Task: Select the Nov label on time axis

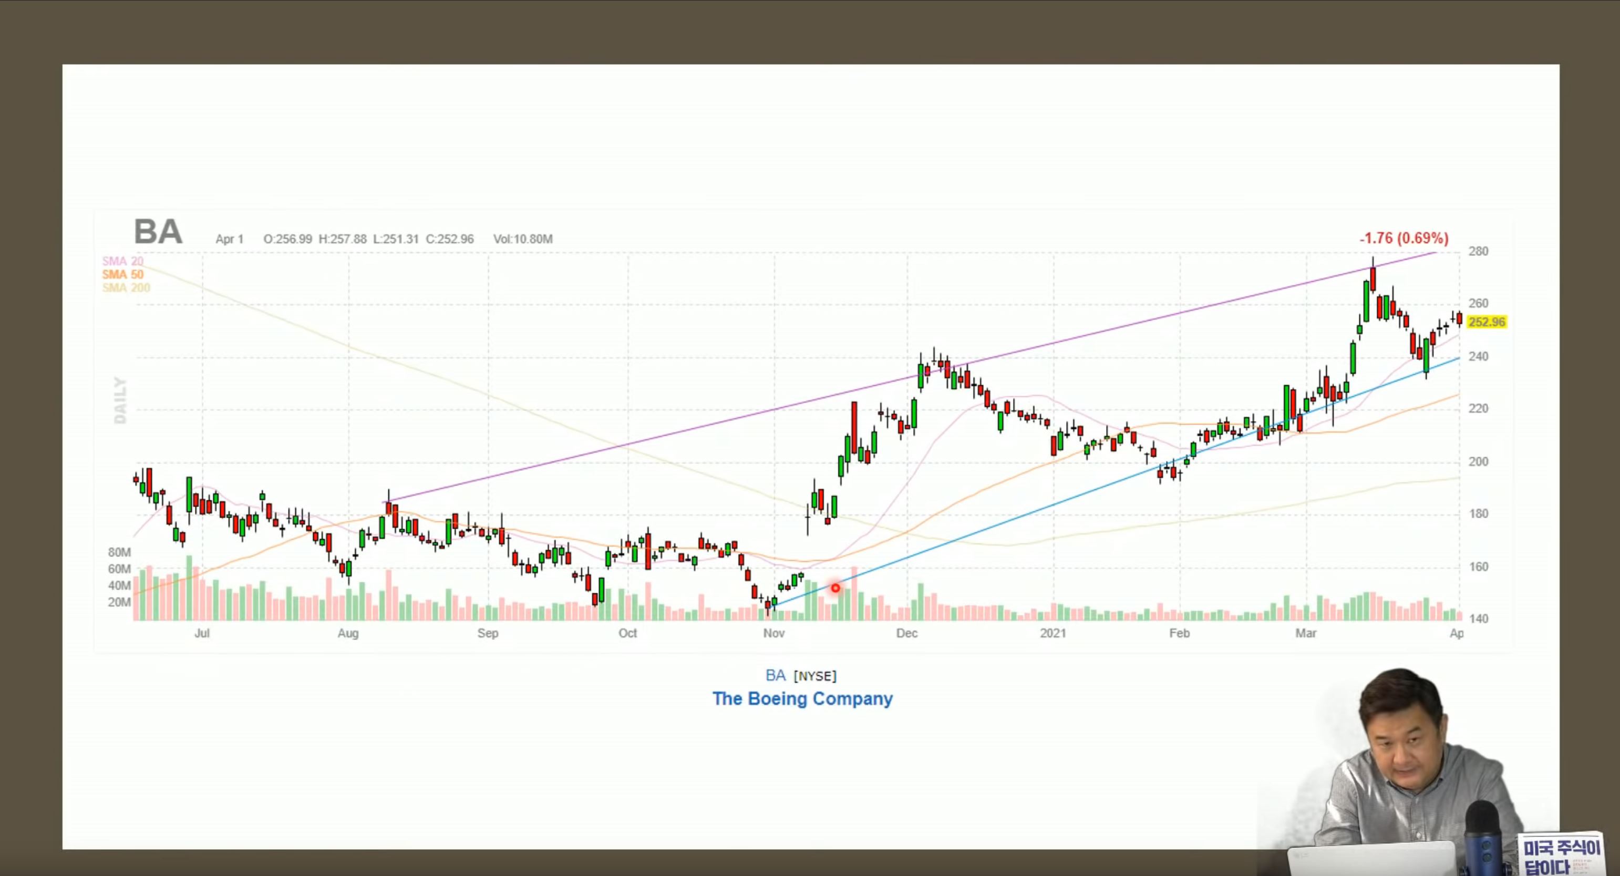Action: pos(773,633)
